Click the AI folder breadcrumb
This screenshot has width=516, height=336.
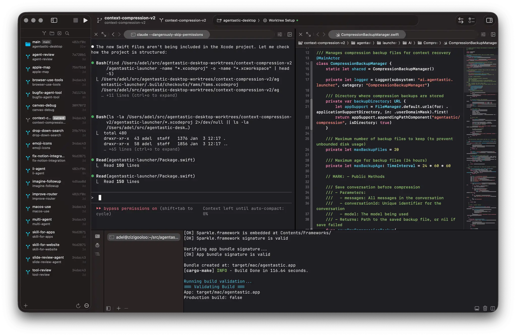point(407,43)
